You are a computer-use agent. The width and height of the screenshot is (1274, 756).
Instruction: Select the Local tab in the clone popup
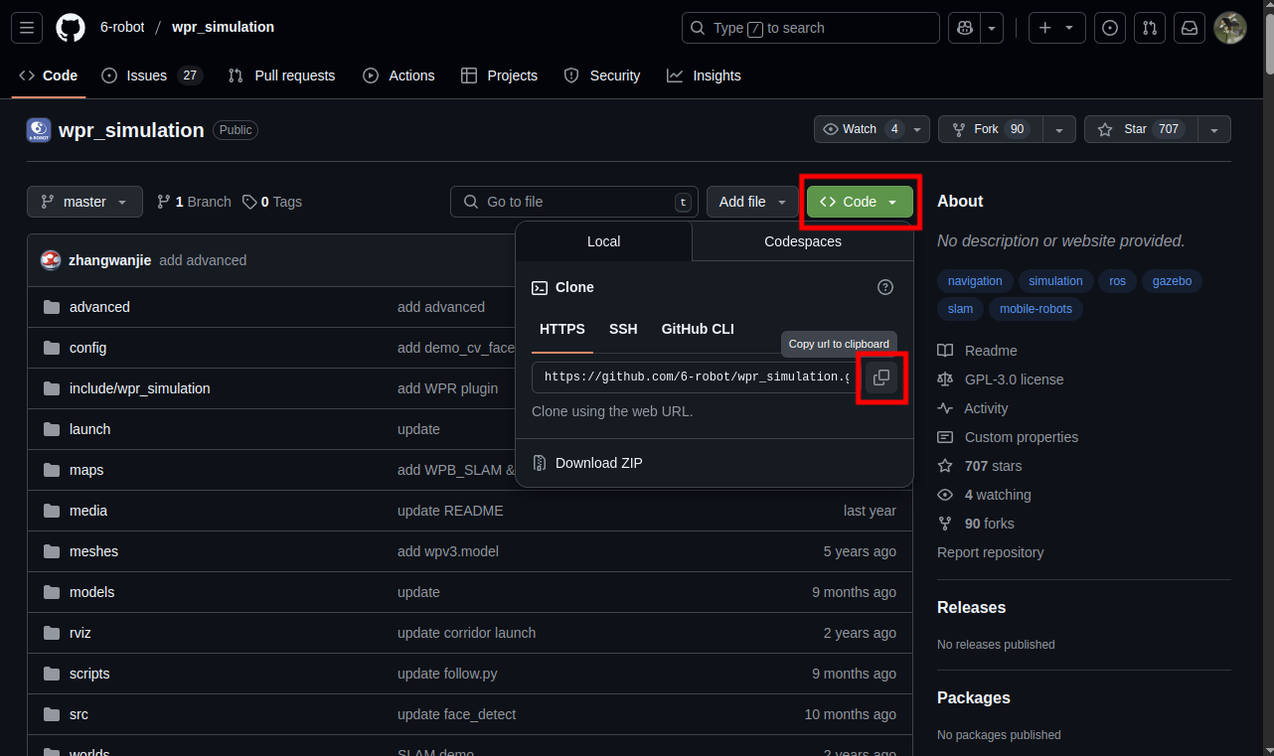(x=603, y=241)
